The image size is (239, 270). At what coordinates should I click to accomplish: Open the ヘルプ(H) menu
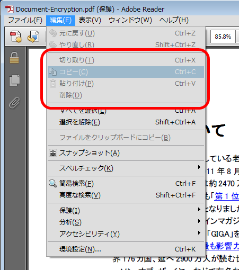tap(174, 20)
